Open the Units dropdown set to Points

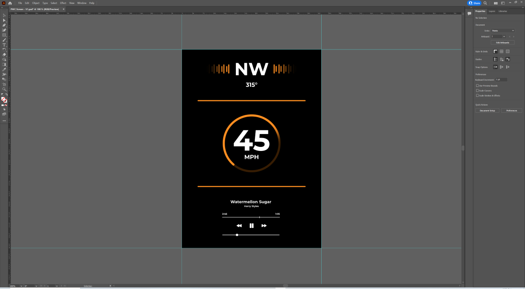(x=503, y=31)
